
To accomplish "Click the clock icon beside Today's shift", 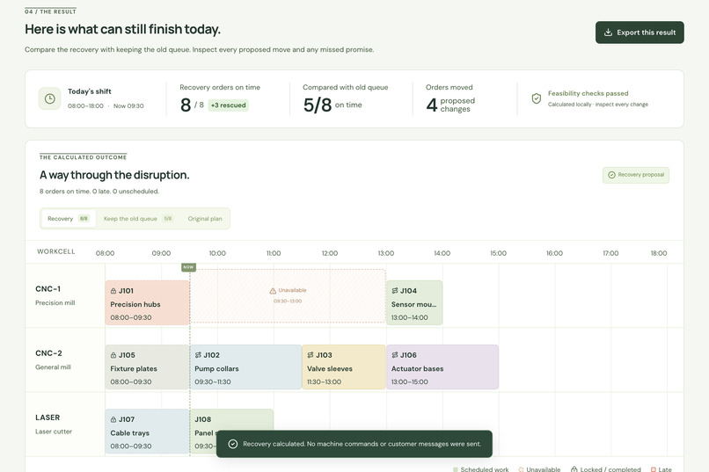I will click(x=50, y=98).
